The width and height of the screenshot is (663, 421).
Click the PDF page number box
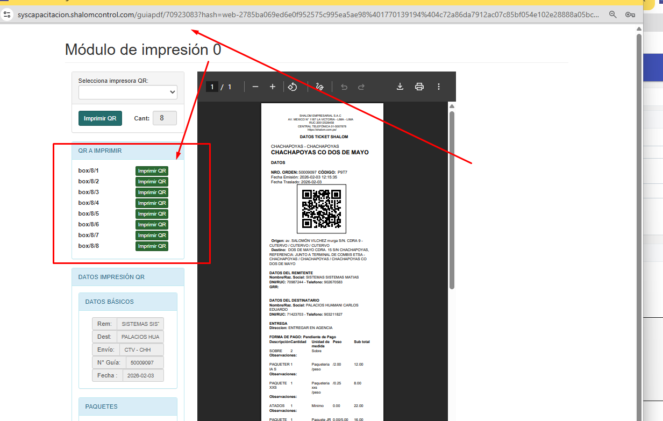pyautogui.click(x=212, y=87)
